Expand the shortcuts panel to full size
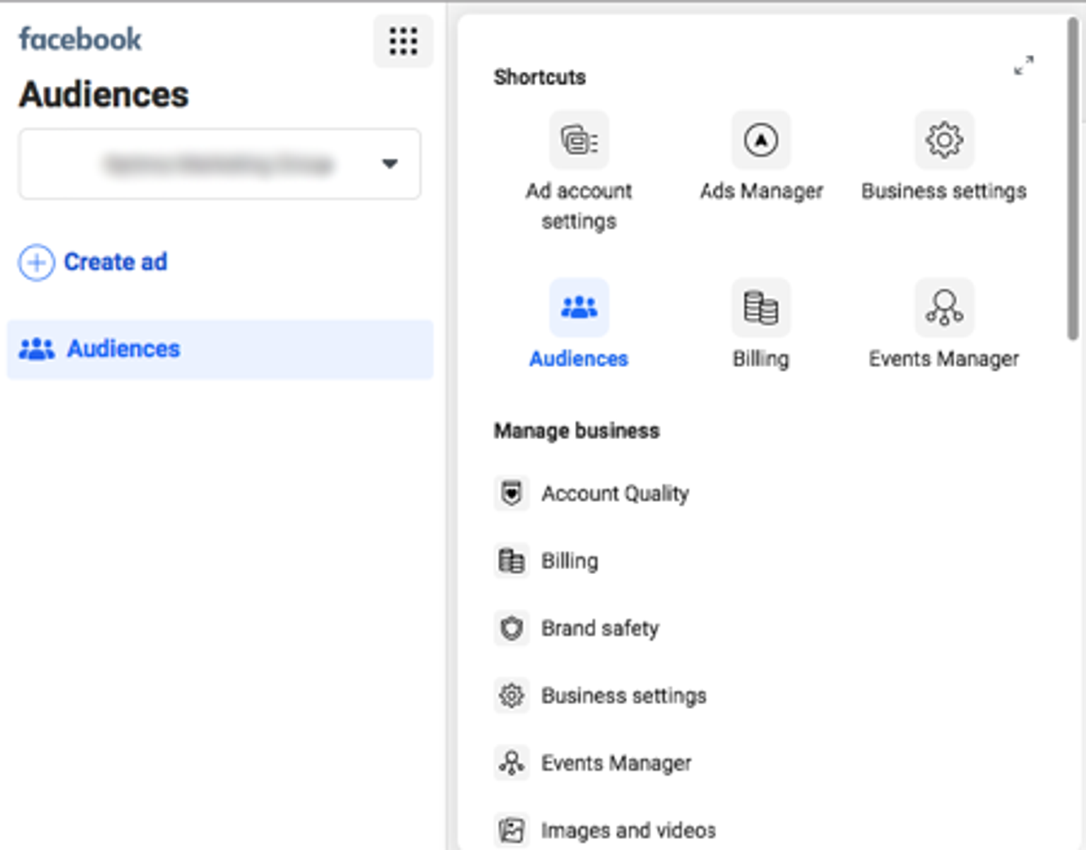 pos(1023,66)
